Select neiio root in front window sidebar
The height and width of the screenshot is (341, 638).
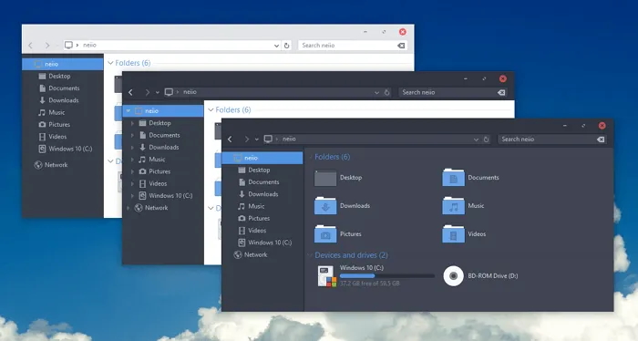pos(262,158)
